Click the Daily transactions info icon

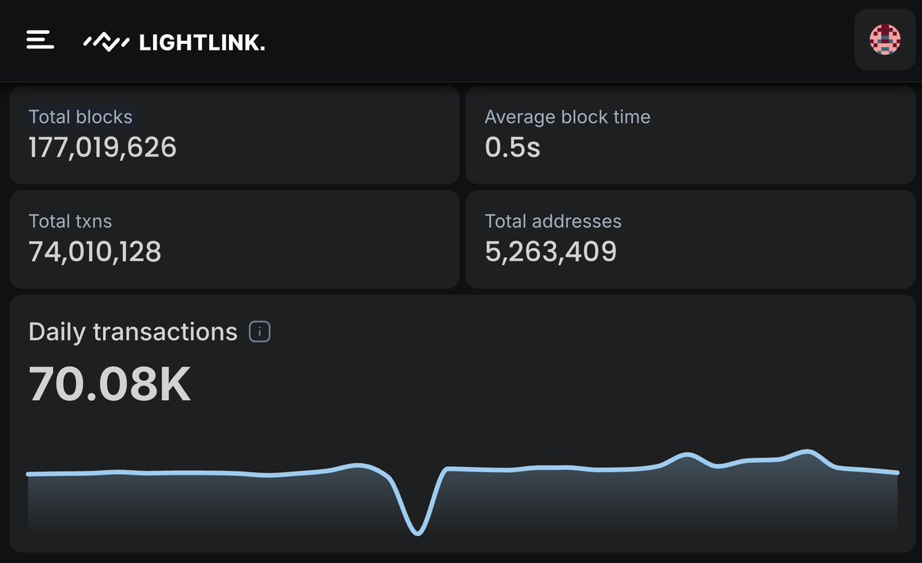tap(260, 332)
